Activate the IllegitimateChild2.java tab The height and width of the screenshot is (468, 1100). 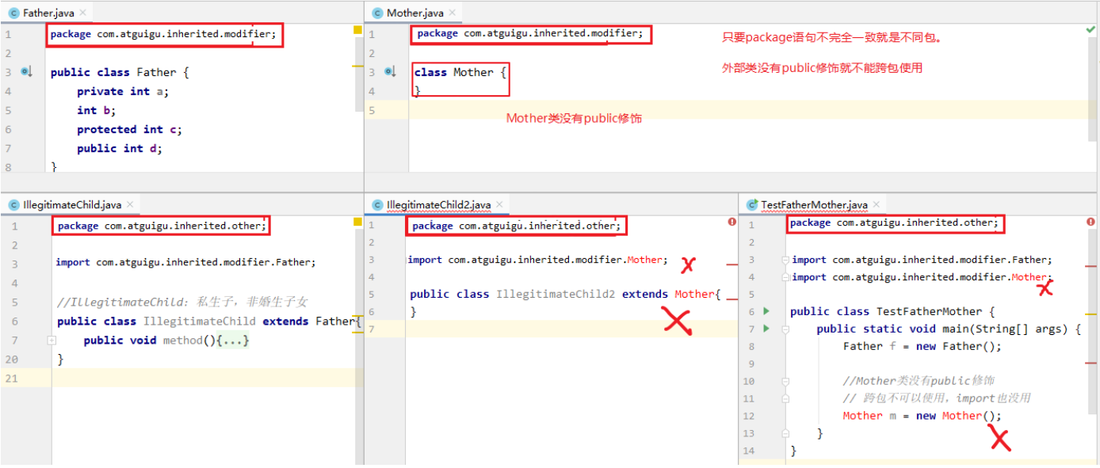pos(436,205)
